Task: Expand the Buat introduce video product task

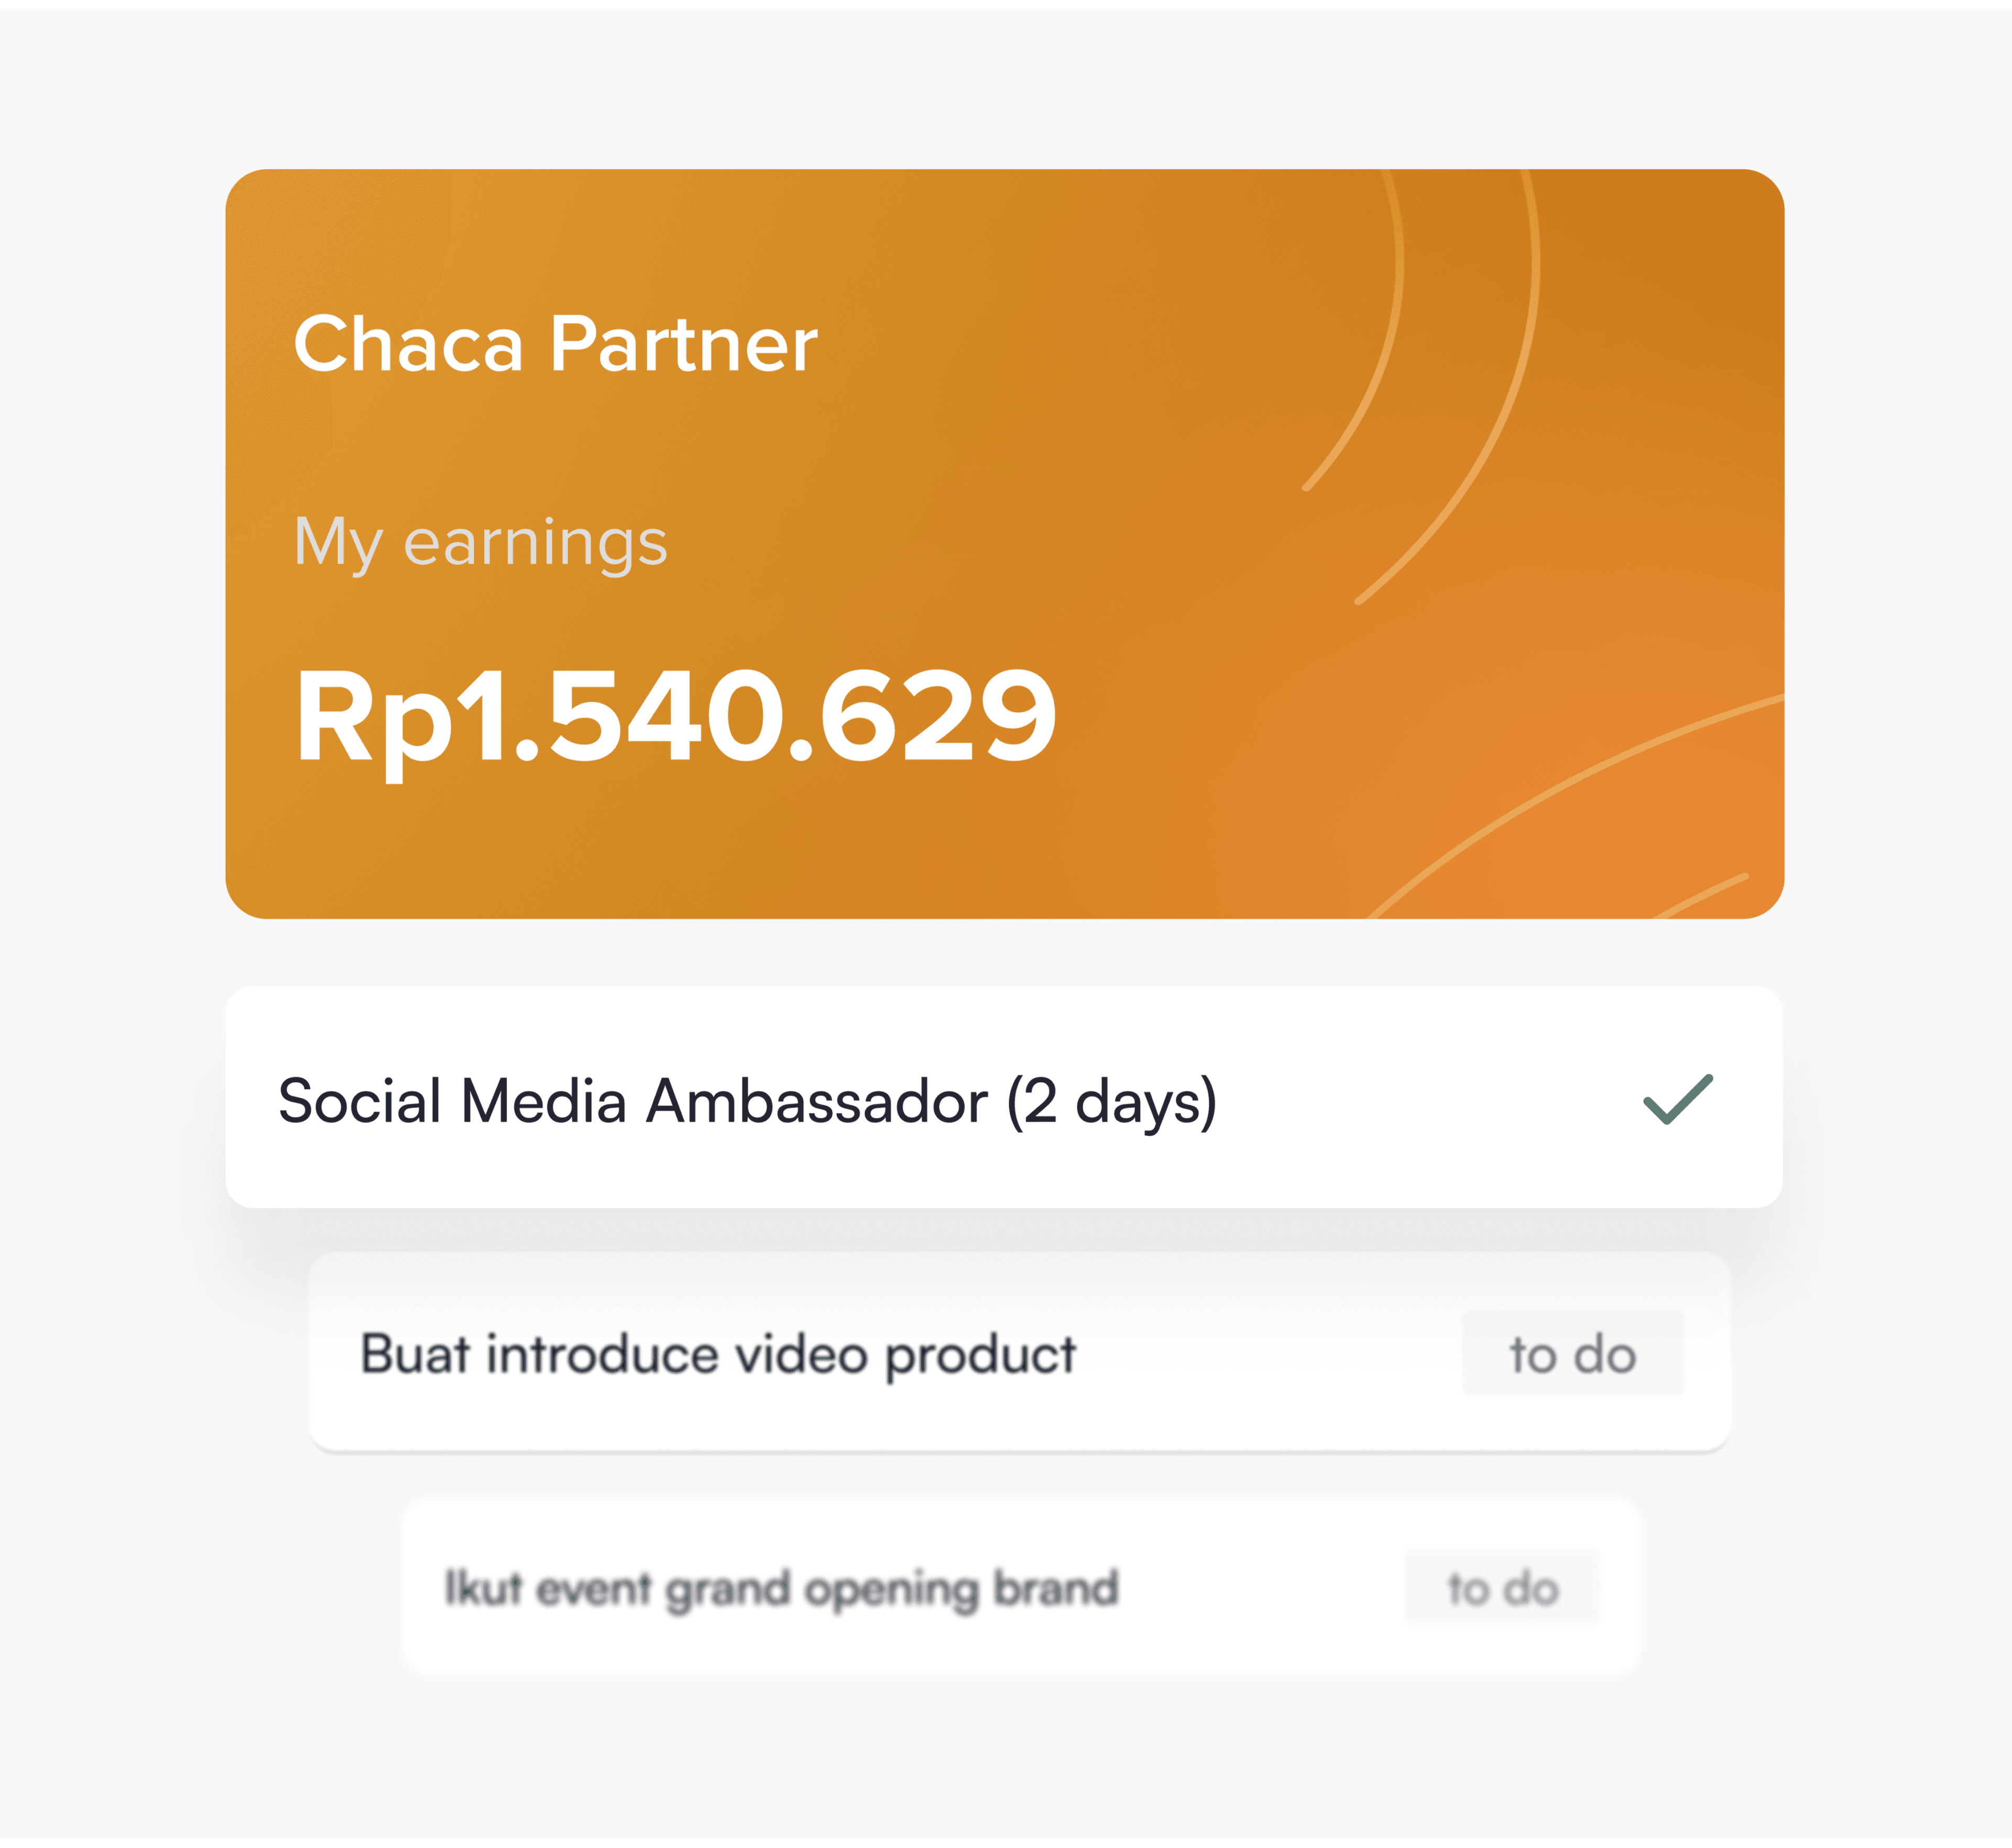Action: coord(1020,1352)
